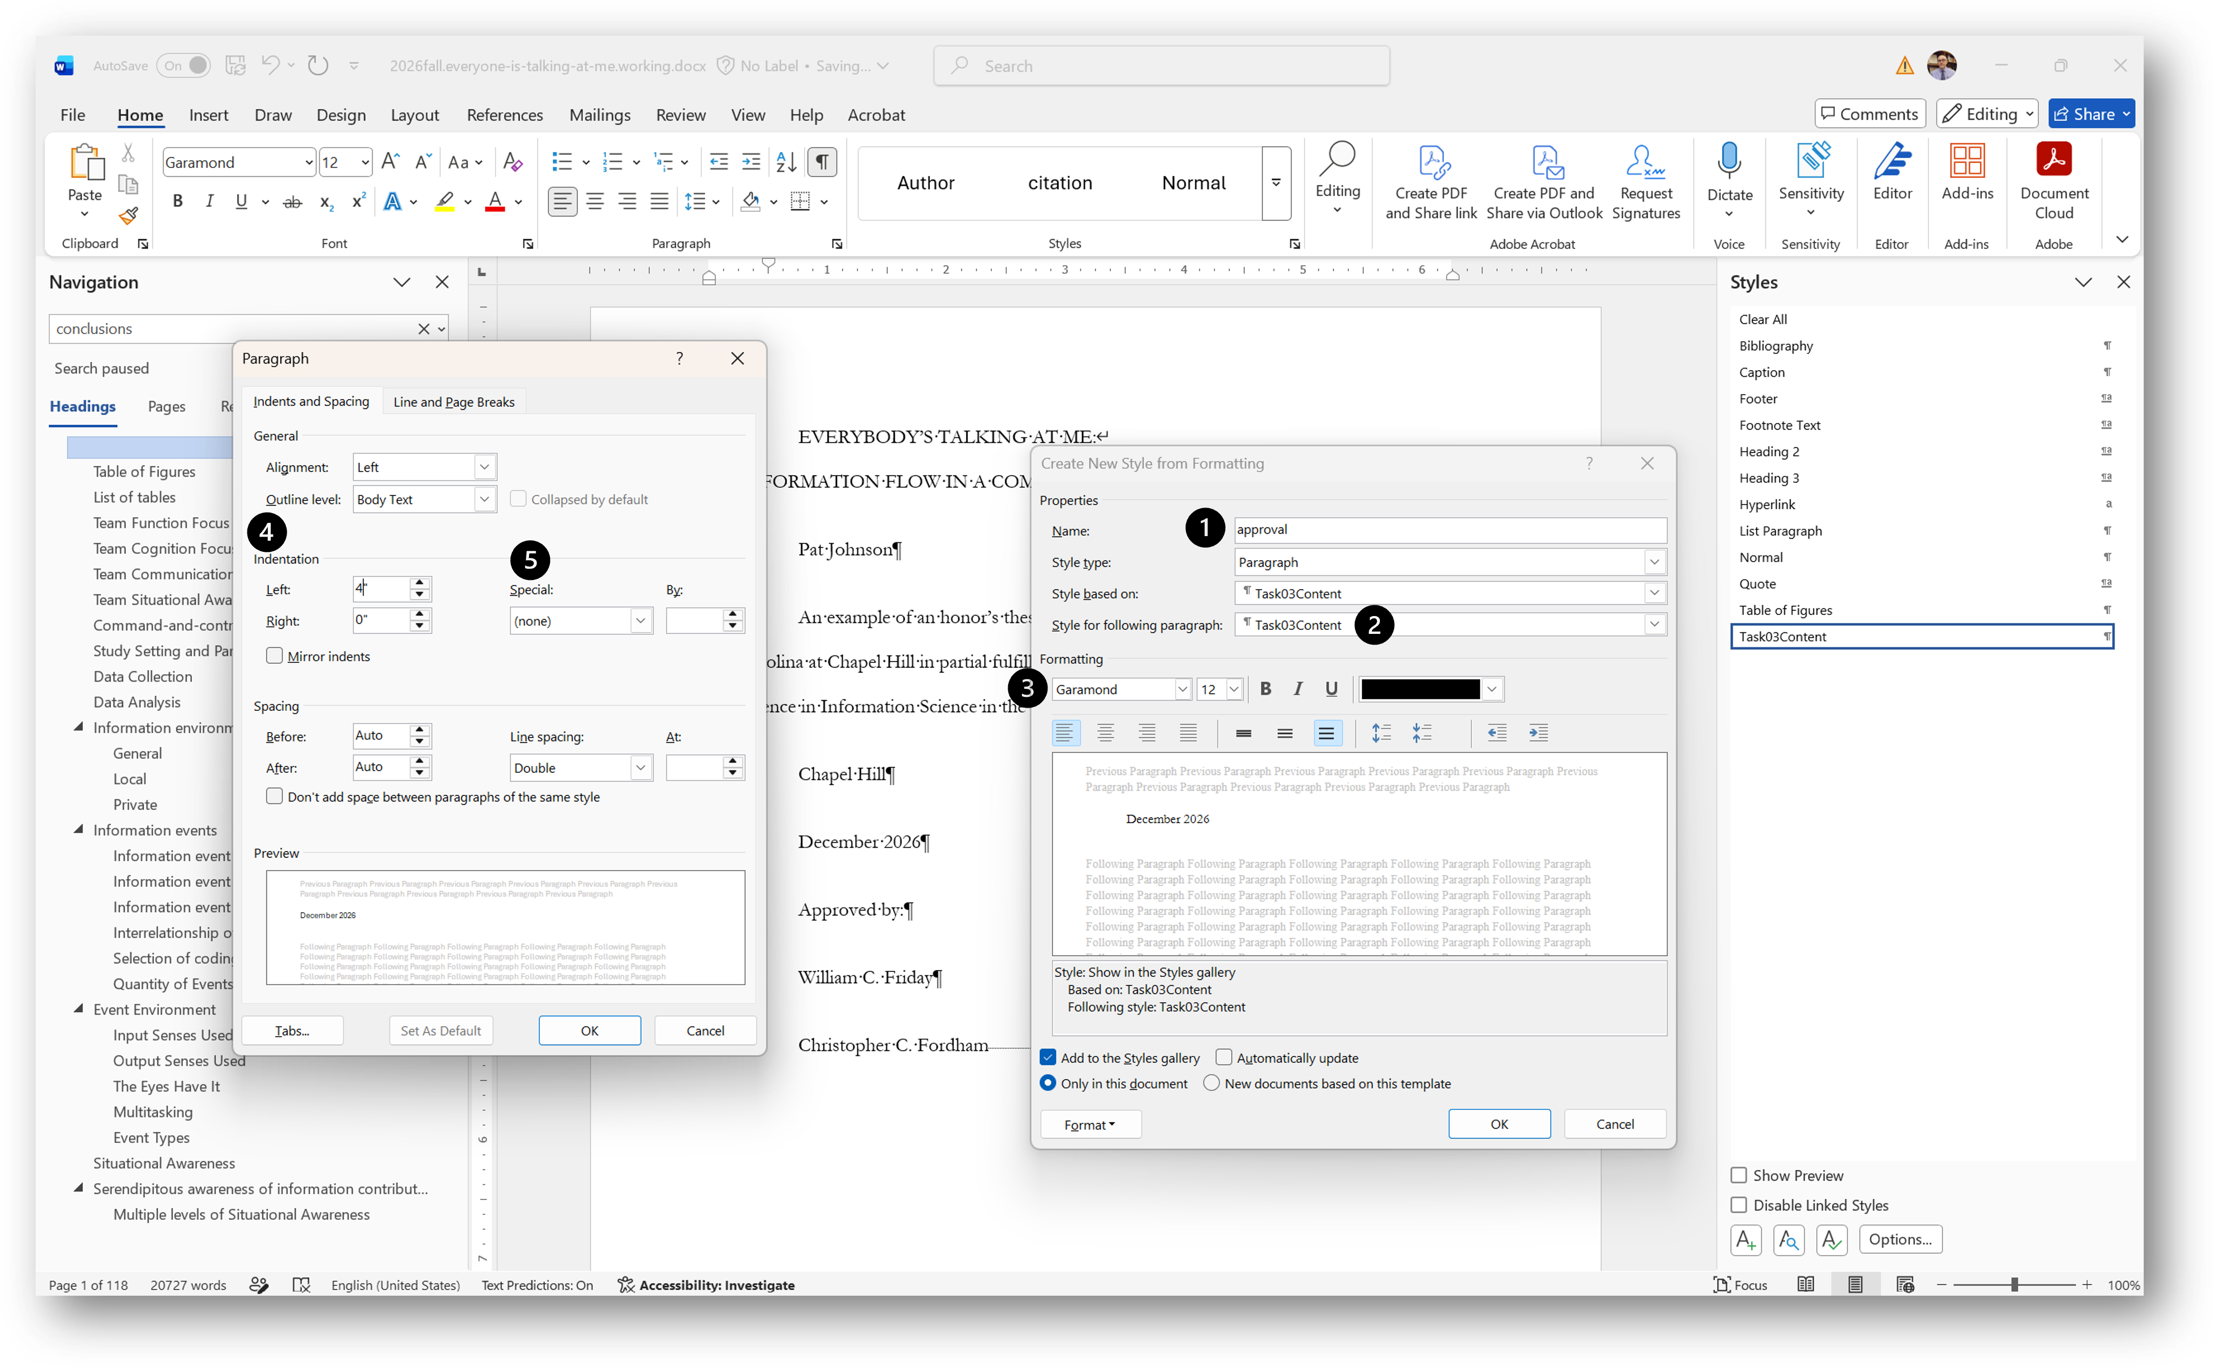
Task: Open Style Inspector in Styles pane
Action: point(1788,1240)
